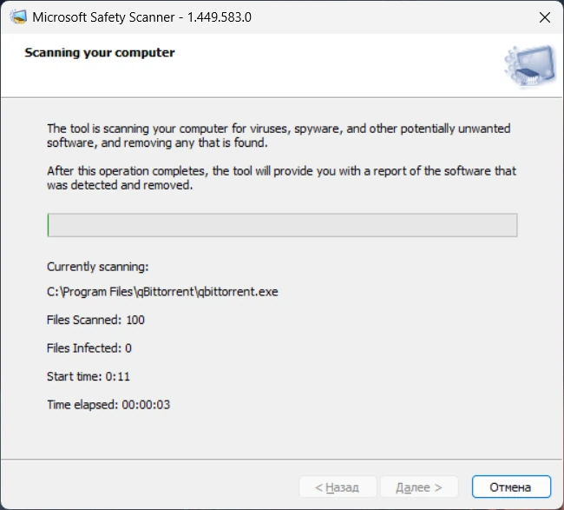Click the Отмена button to cancel scan
Viewport: 564px width, 510px height.
point(511,487)
